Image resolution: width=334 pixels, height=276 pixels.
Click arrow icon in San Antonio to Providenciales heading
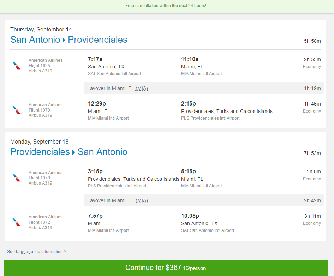tap(64, 40)
